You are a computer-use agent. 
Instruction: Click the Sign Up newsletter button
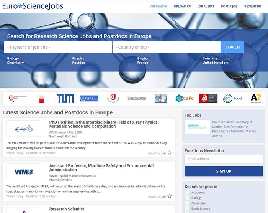tap(224, 171)
